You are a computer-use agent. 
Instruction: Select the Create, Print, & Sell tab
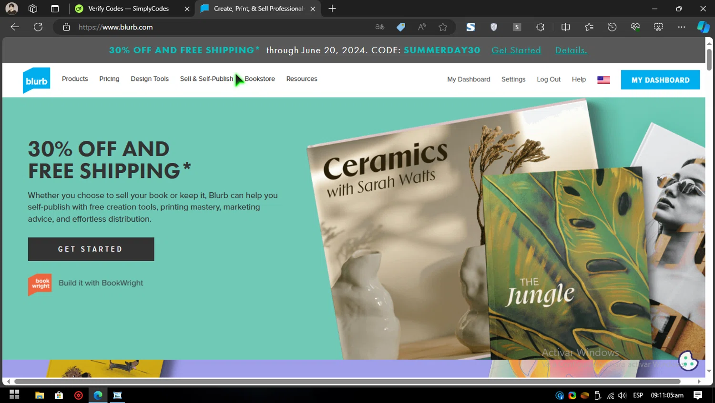(x=259, y=9)
